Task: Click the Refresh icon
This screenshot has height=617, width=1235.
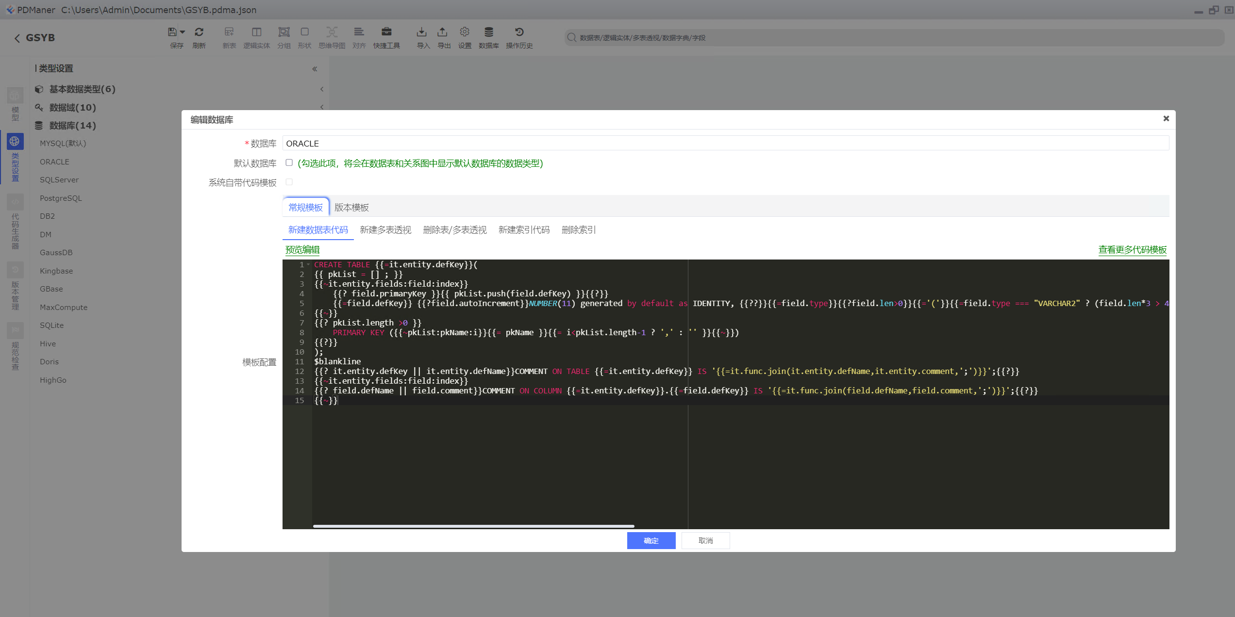Action: pos(199,32)
